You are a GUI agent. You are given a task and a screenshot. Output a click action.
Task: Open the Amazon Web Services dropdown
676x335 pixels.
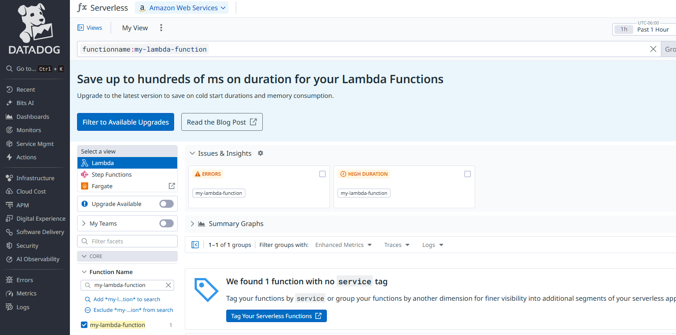[182, 8]
